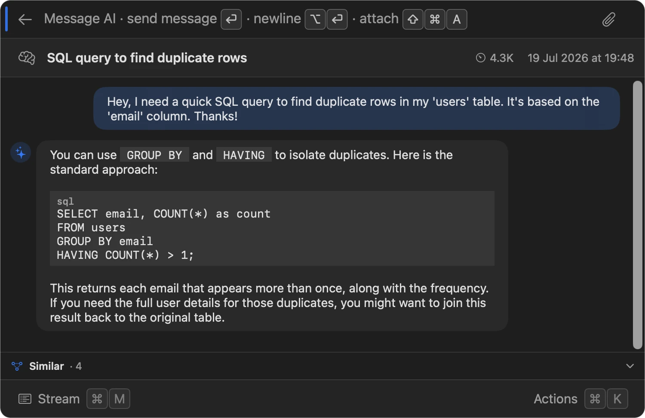This screenshot has width=645, height=418.
Task: Click the date "19 Jul 2026 at 19:48"
Action: point(580,58)
